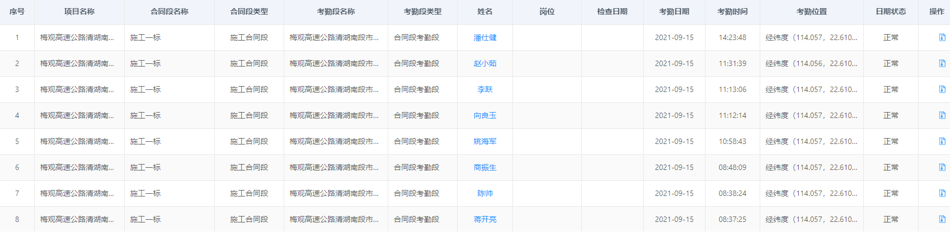Click the row number 8 cell
This screenshot has width=950, height=236.
coord(17,219)
